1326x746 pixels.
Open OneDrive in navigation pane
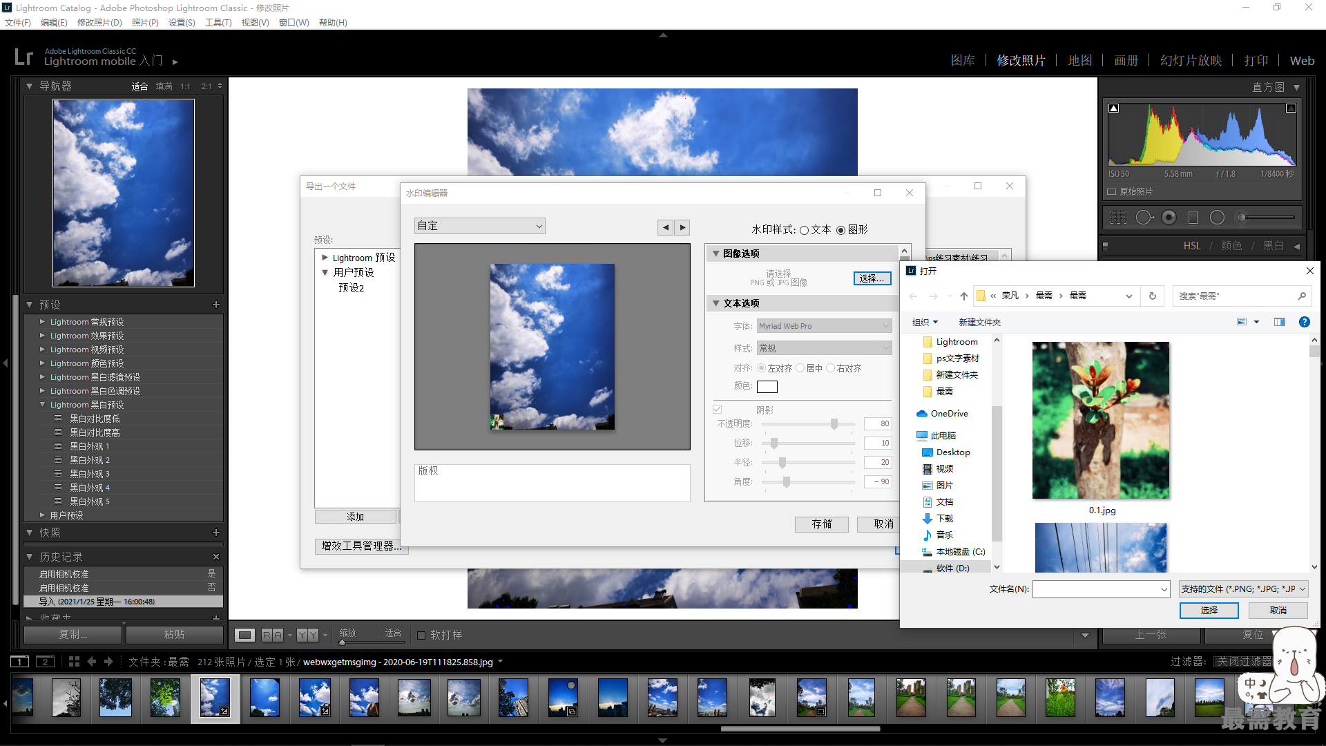coord(948,414)
